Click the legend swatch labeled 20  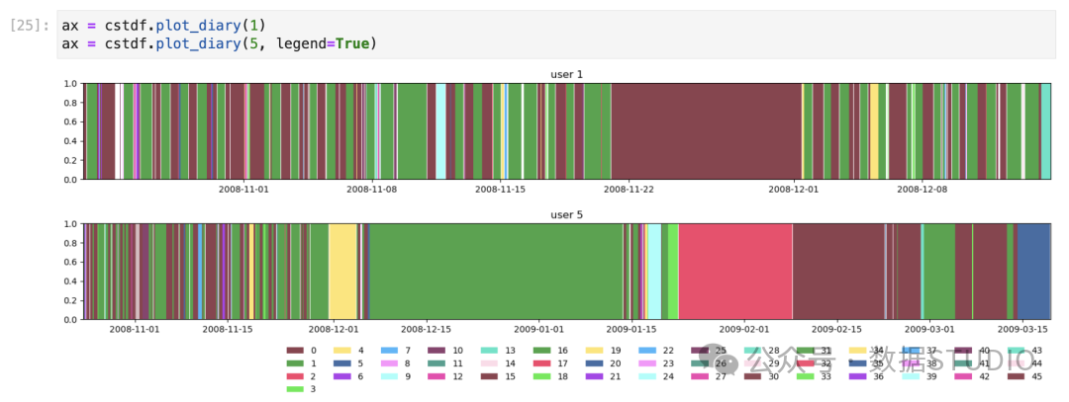click(594, 363)
